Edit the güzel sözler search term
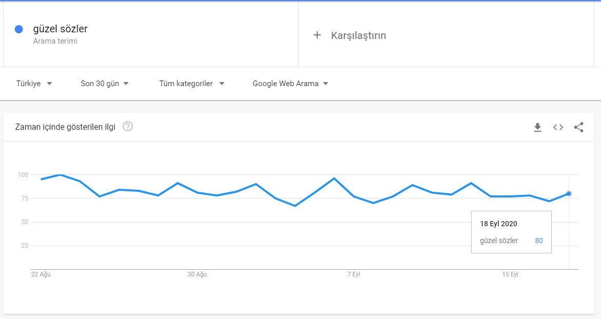This screenshot has height=319, width=601. click(x=60, y=29)
